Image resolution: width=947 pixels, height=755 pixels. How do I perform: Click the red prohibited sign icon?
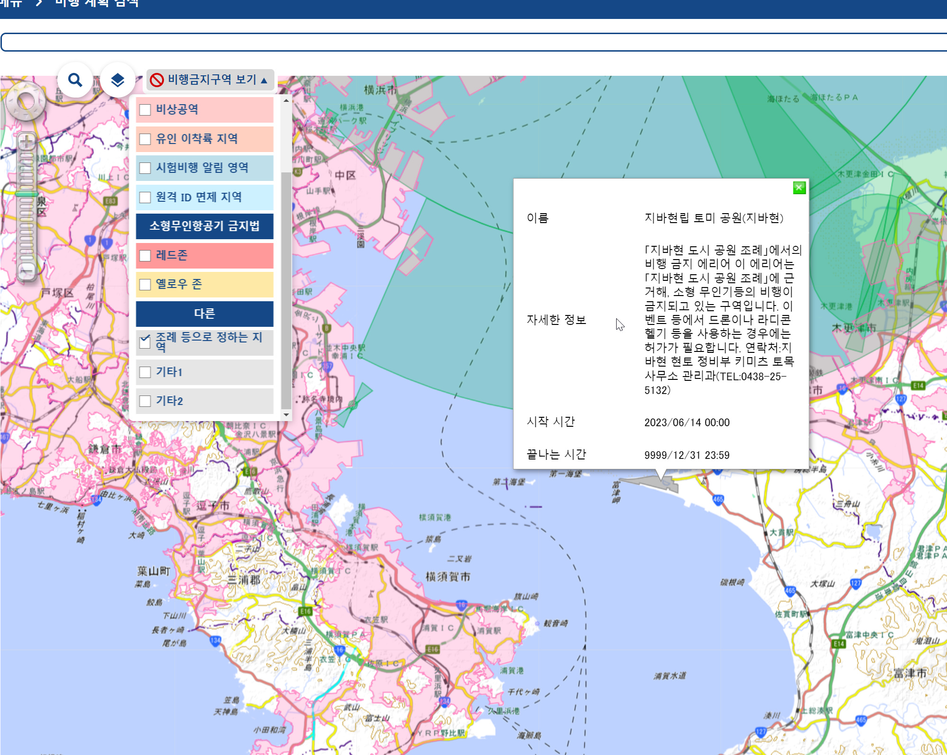(157, 80)
